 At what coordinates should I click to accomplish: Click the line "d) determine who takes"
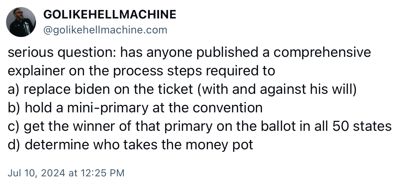pos(130,144)
